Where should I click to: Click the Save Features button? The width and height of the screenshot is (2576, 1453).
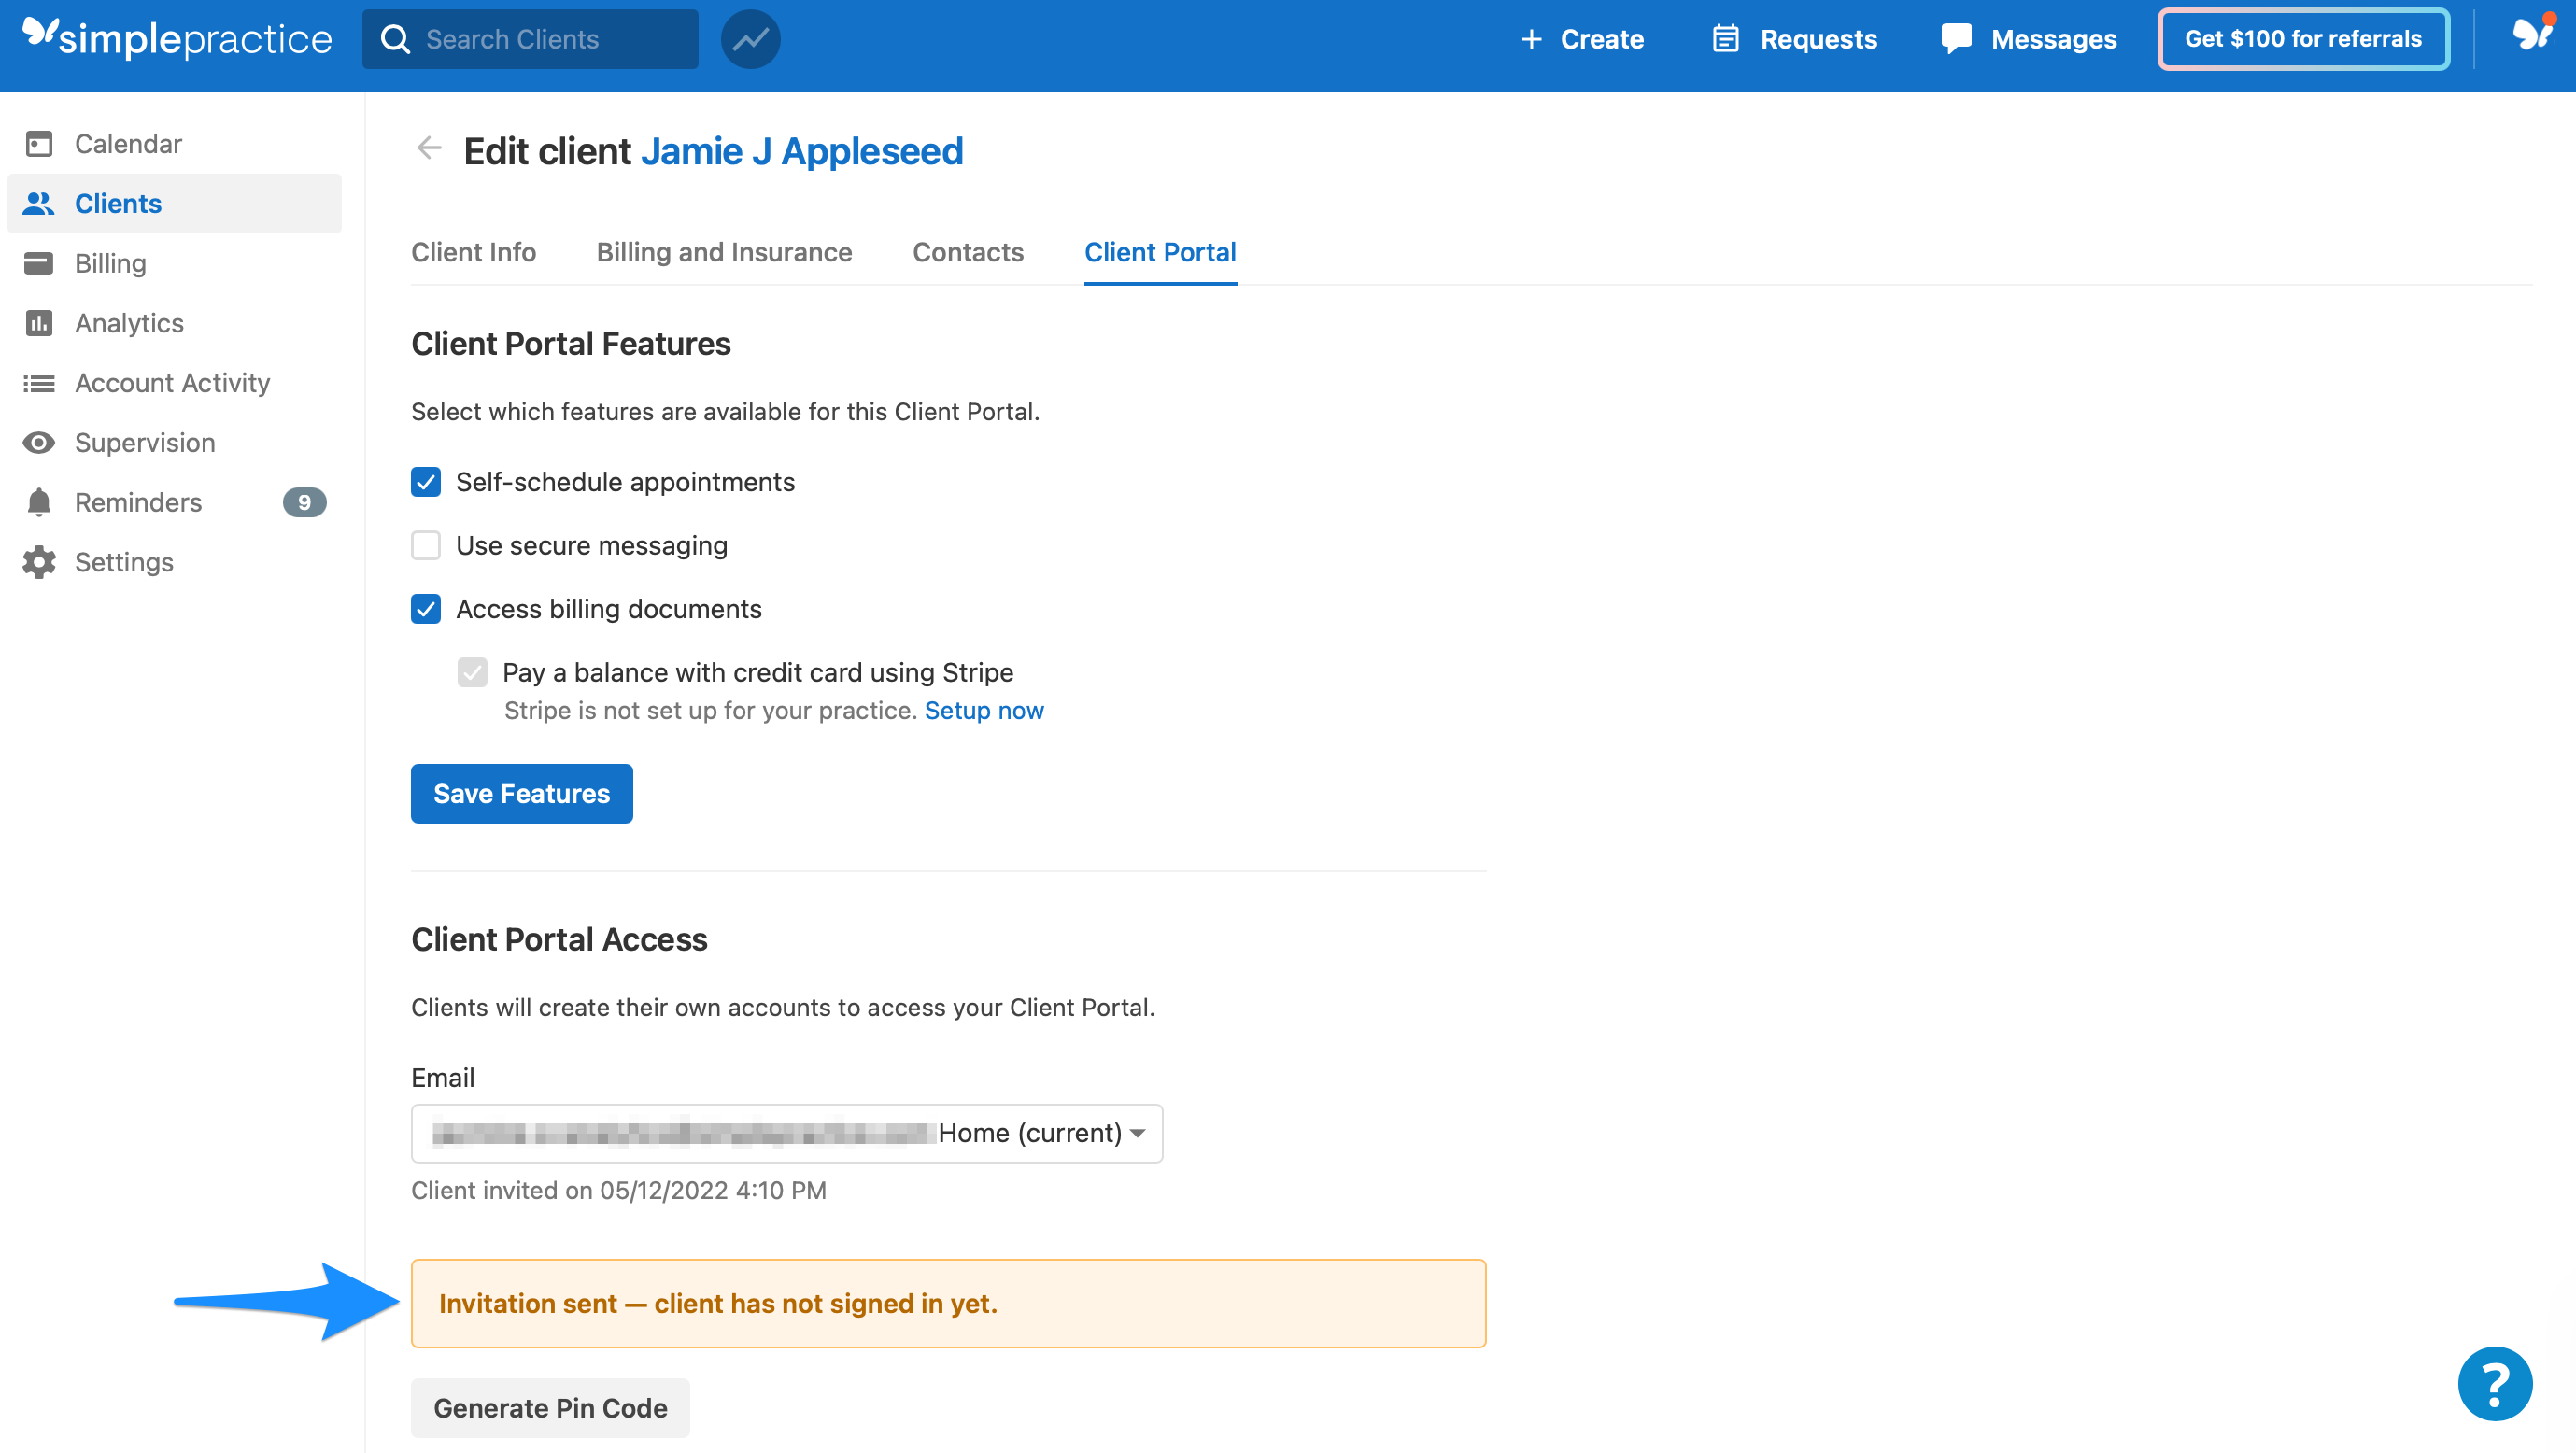(x=521, y=793)
